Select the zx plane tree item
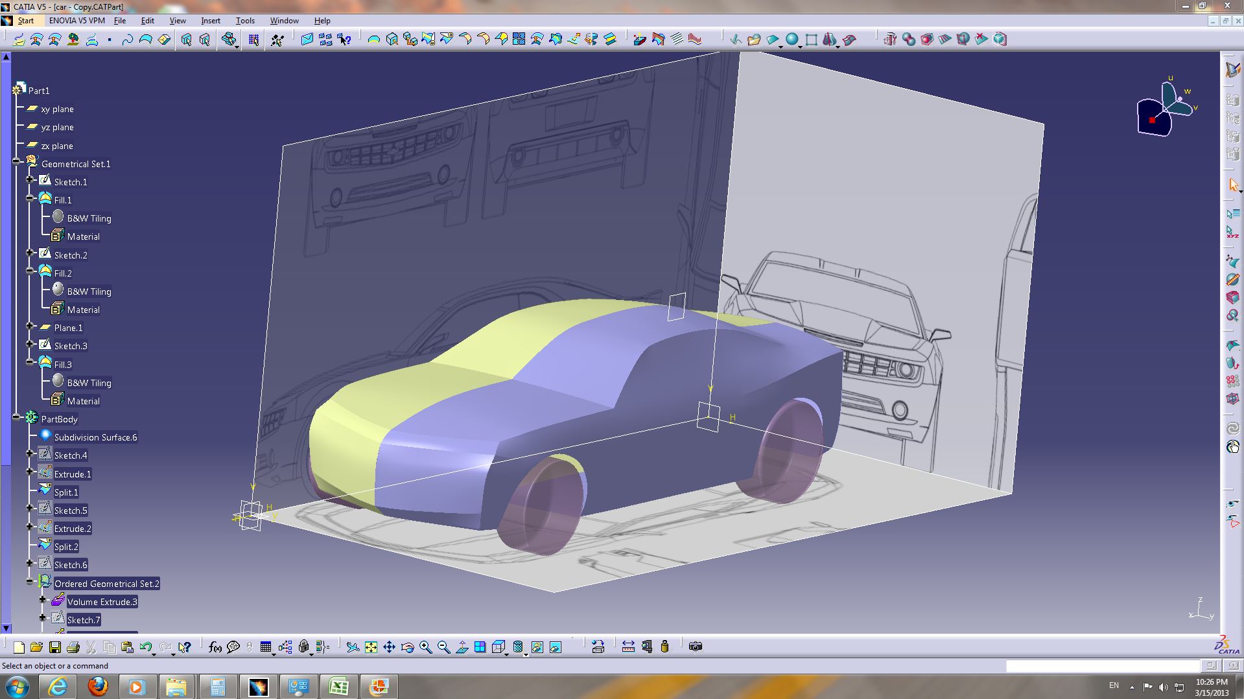This screenshot has height=699, width=1244. pos(57,146)
